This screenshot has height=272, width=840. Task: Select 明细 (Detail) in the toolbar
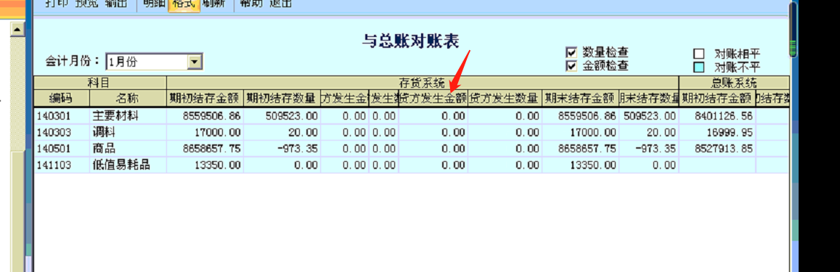pyautogui.click(x=154, y=3)
